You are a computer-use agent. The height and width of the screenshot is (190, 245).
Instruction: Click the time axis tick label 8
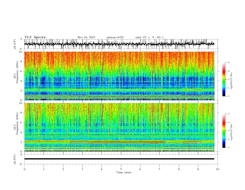click(179, 169)
